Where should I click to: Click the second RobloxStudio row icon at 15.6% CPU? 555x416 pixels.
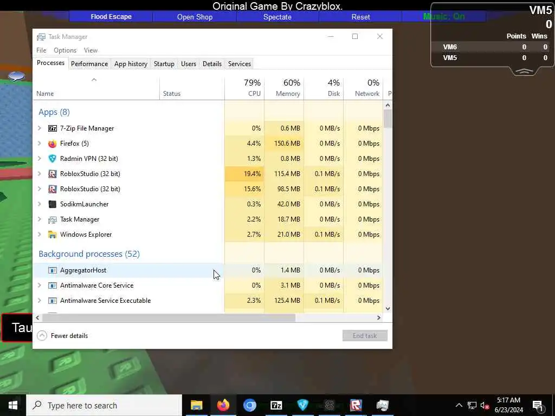[x=53, y=189]
